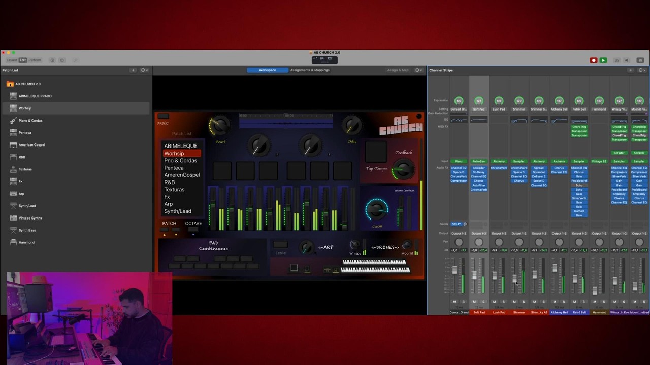The width and height of the screenshot is (650, 365).
Task: Solo the Shimmer channel strip
Action: [x=523, y=302]
